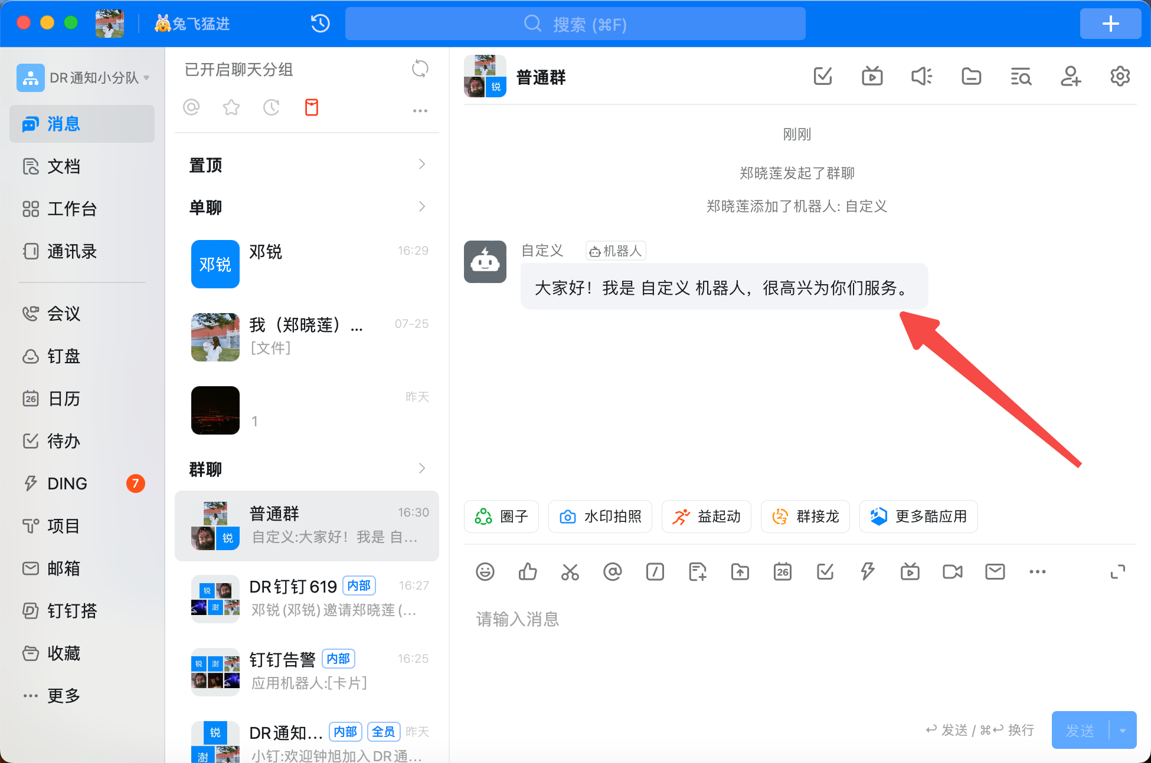Screen dimensions: 1151x763
Task: Collapse the 单聊 section chevron
Action: [x=422, y=207]
